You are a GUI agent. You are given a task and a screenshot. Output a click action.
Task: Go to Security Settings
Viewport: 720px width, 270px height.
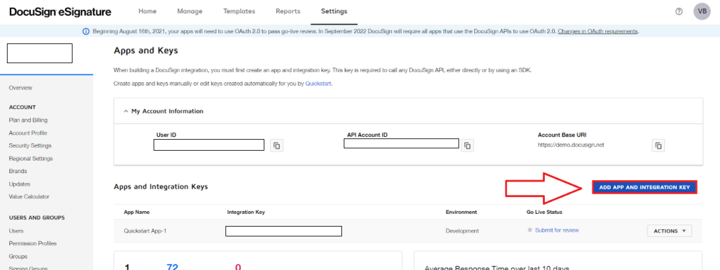pyautogui.click(x=30, y=146)
